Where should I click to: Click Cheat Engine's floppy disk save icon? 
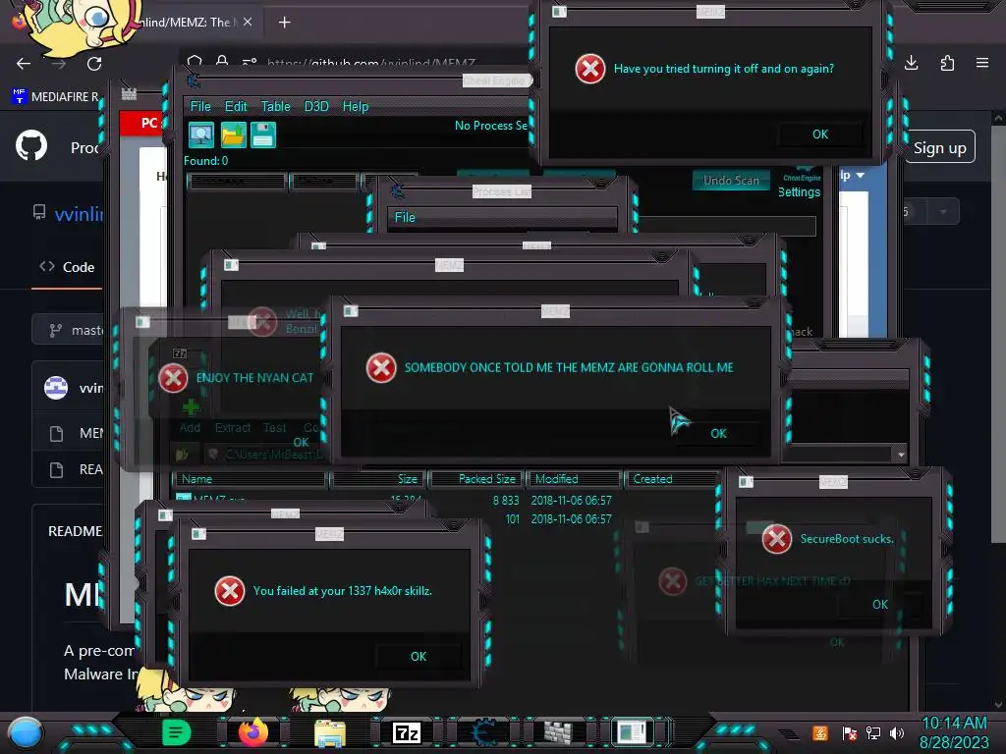coord(263,135)
